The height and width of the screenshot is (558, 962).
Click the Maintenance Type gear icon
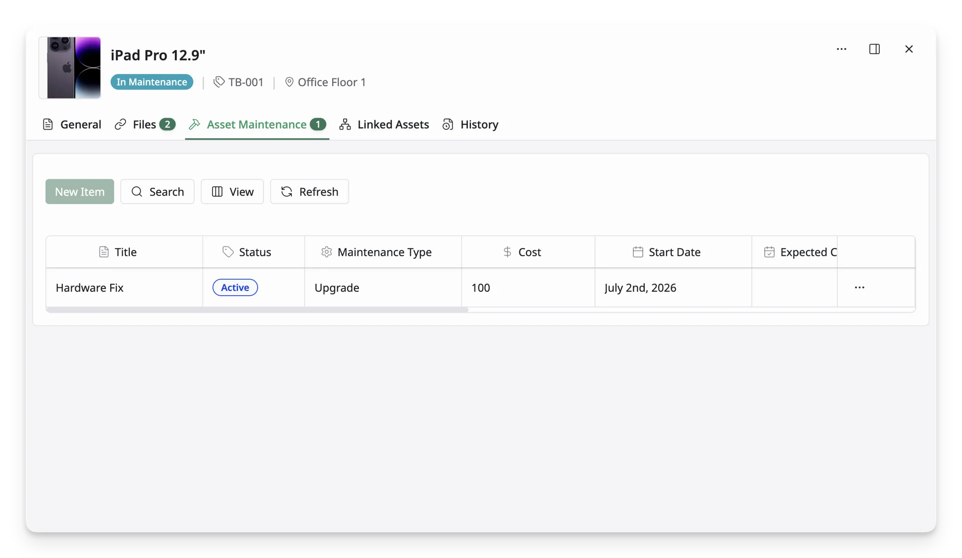tap(326, 252)
